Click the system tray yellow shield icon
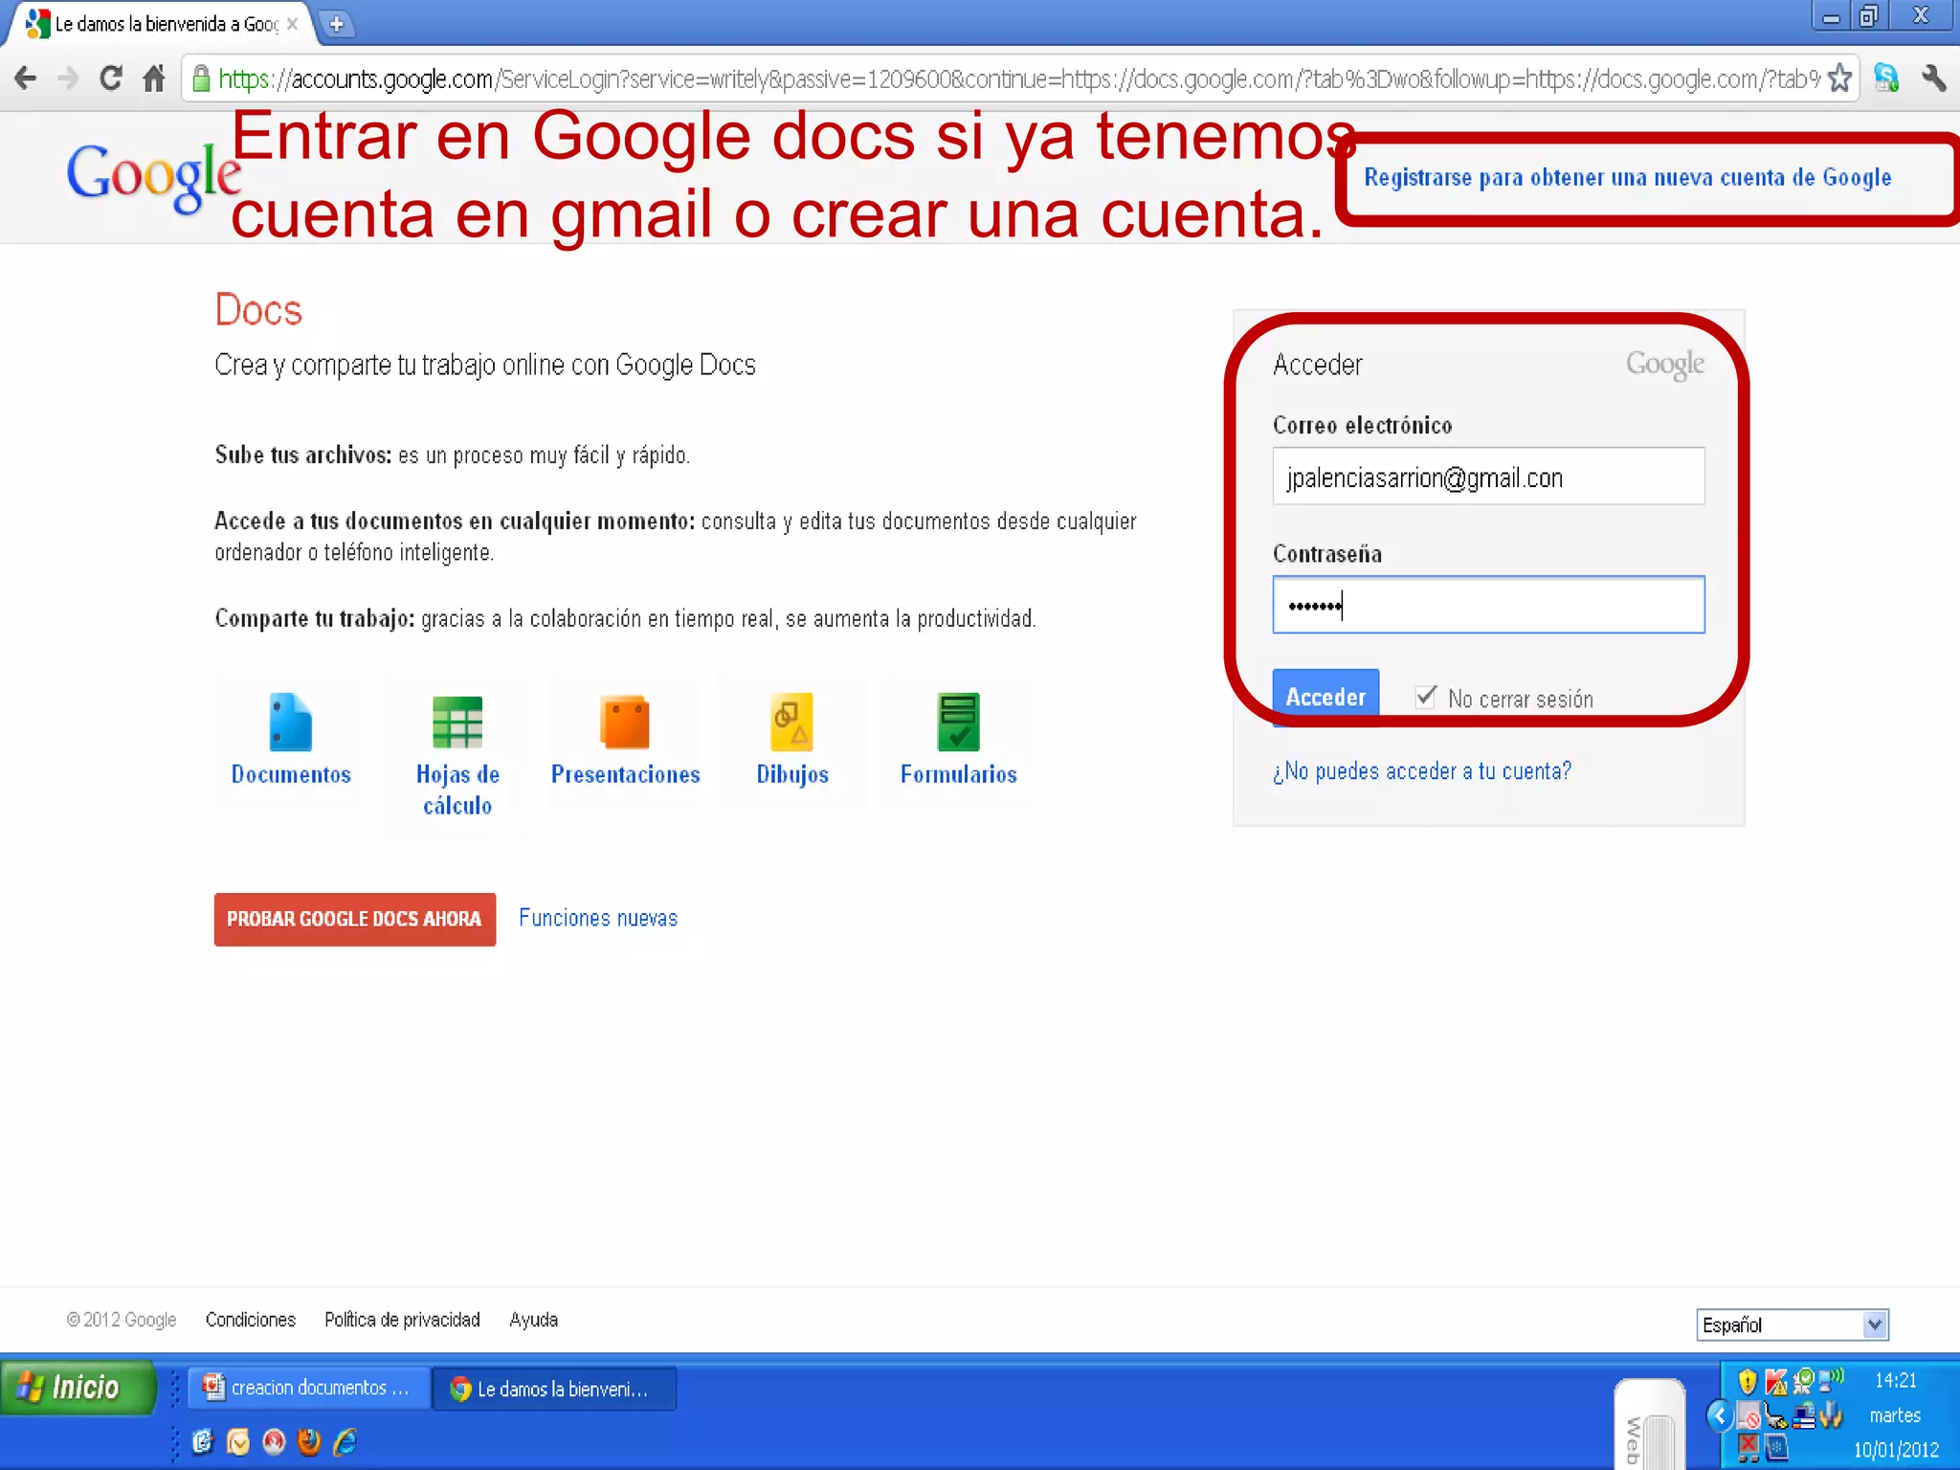Screen dimensions: 1960x1470 click(x=1748, y=1381)
